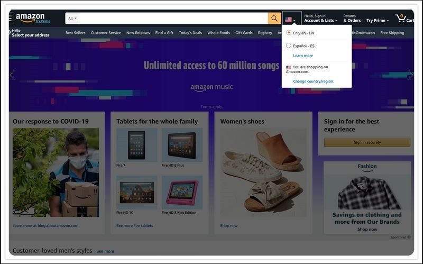
Task: Open Today's Deals in navigation bar
Action: point(190,33)
